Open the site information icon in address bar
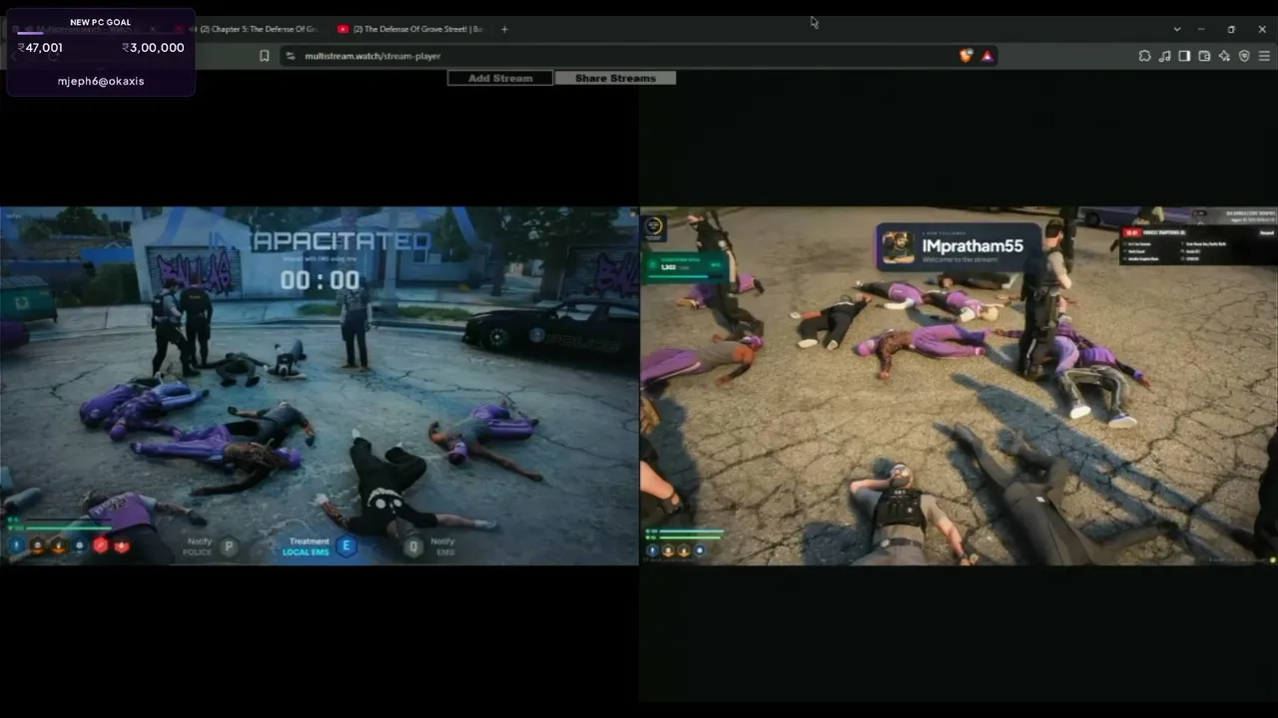 pos(291,56)
